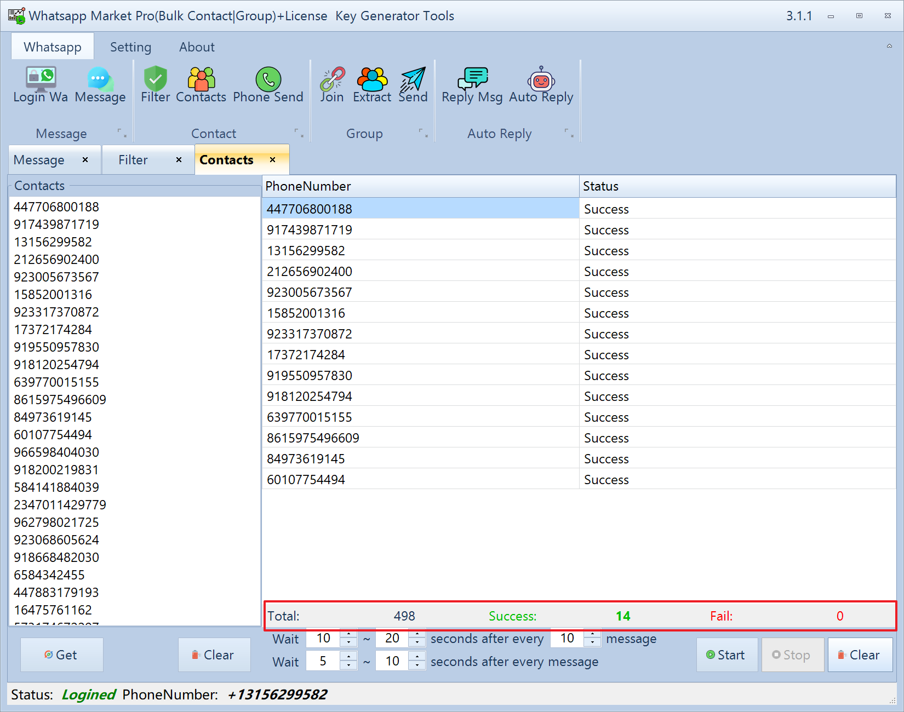This screenshot has height=712, width=904.
Task: Click the app icon in title bar
Action: (x=16, y=16)
